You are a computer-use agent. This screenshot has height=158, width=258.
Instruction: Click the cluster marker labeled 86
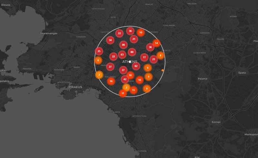(x=123, y=45)
